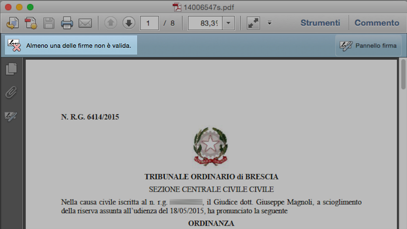This screenshot has height=229, width=407.
Task: Open page thumbnails sidebar panel
Action: coord(11,69)
